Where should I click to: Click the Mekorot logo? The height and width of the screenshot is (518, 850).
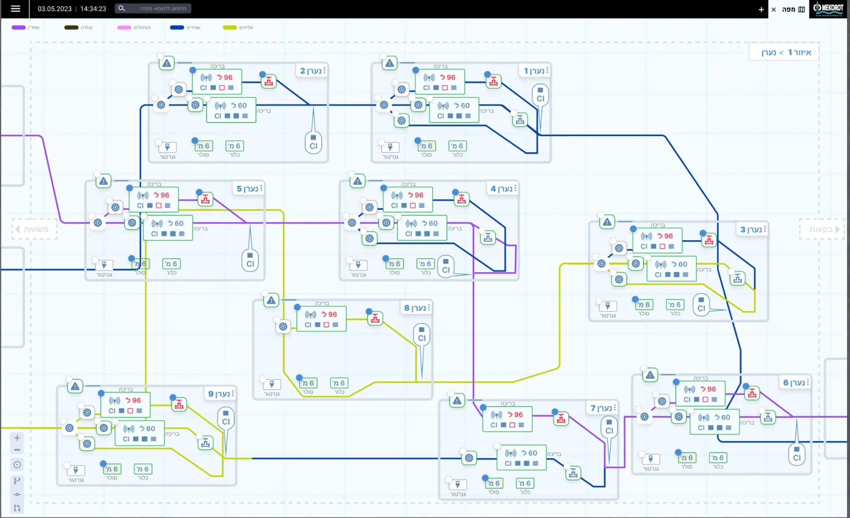click(829, 9)
